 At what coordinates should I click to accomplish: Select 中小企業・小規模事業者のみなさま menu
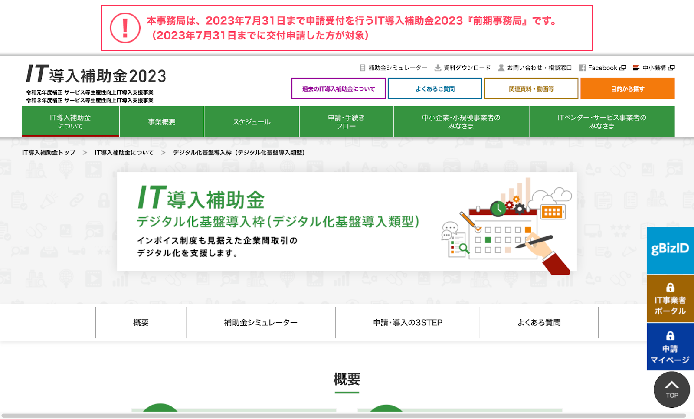point(461,122)
